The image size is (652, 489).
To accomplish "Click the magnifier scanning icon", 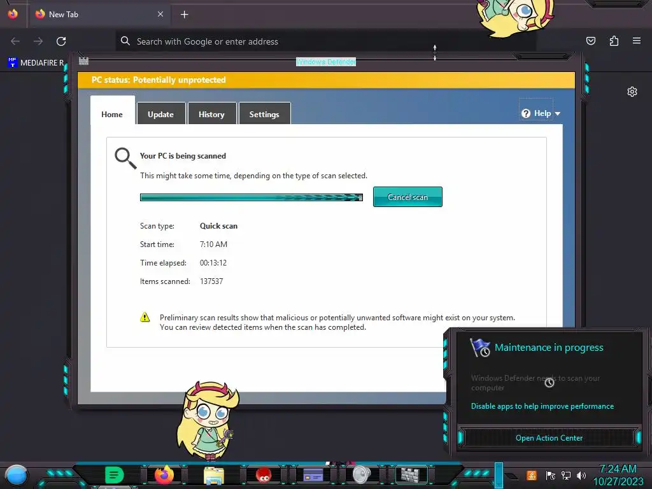I will tap(125, 158).
